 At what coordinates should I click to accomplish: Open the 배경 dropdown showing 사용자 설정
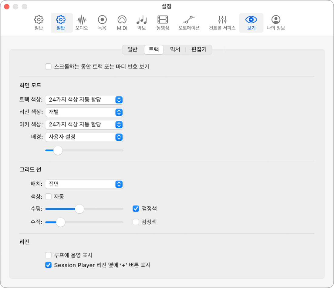click(x=84, y=137)
